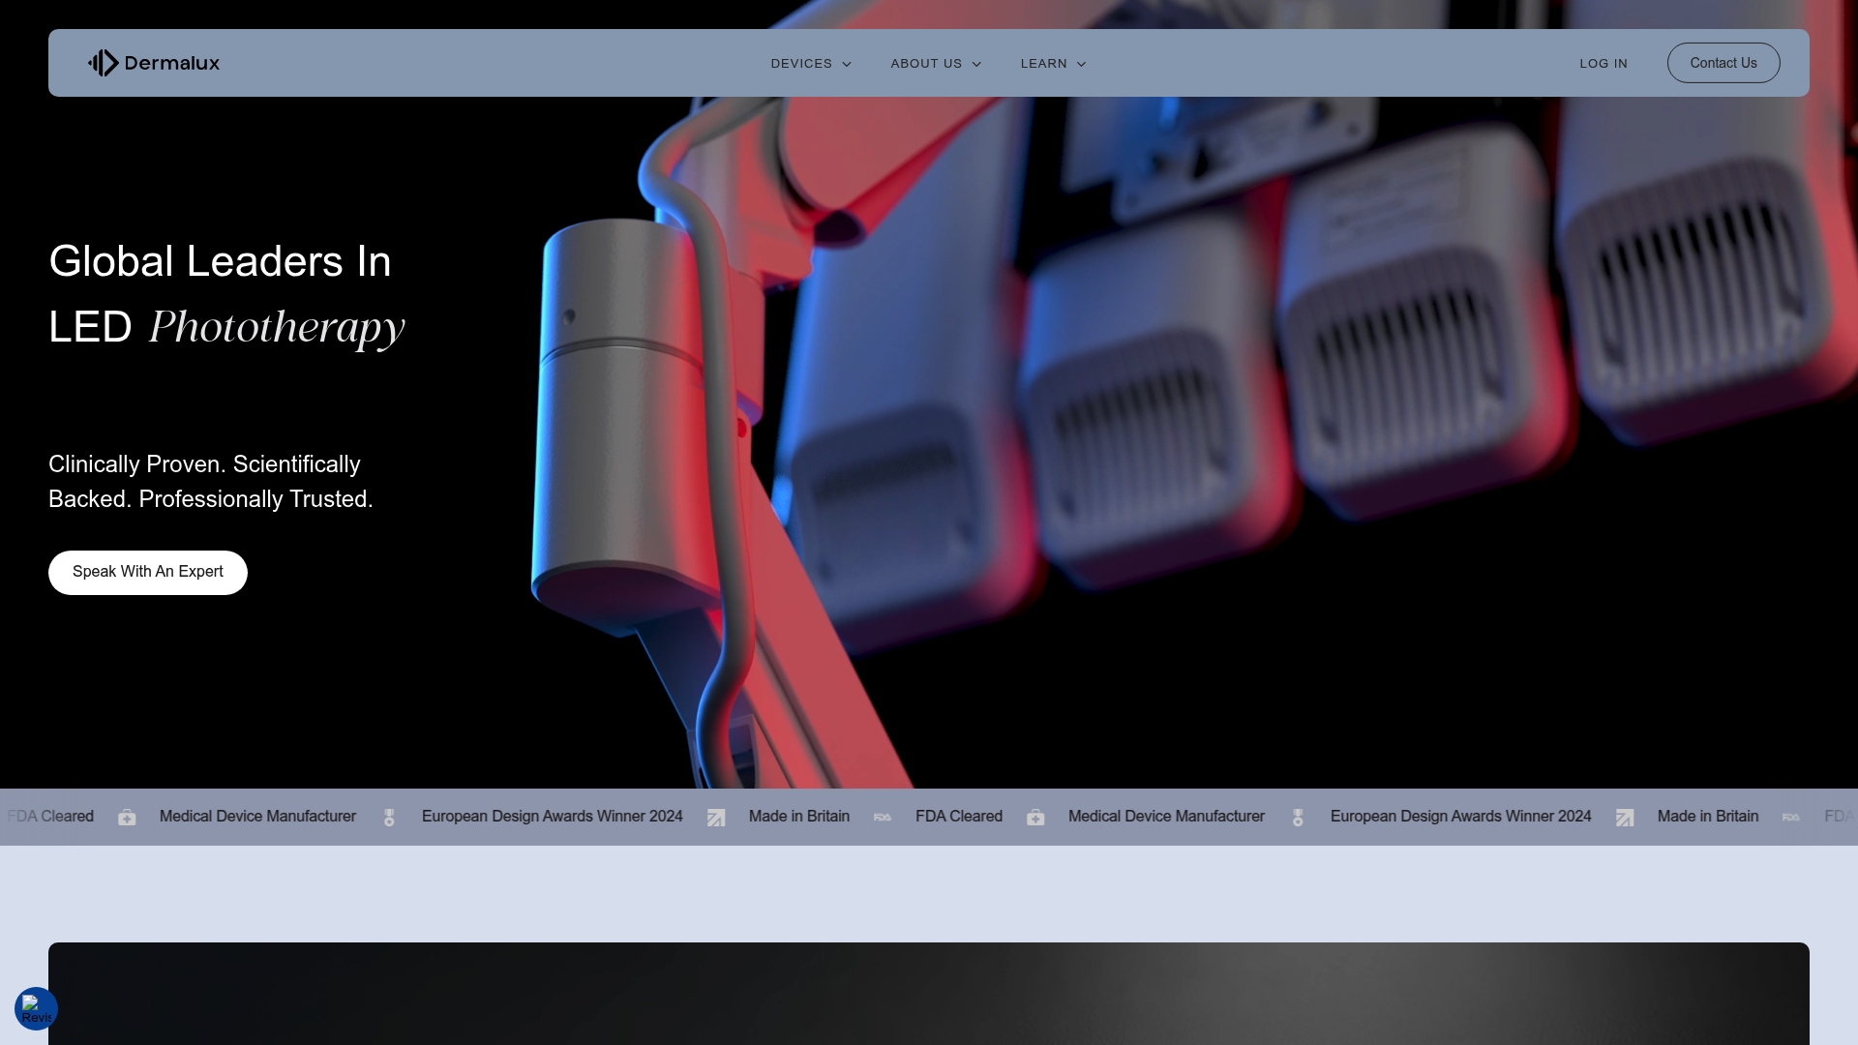Click the Dermalux logo icon

coord(104,63)
